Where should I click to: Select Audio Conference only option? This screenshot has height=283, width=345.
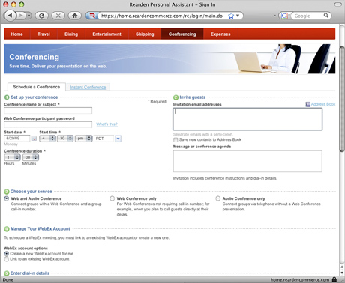(x=218, y=198)
